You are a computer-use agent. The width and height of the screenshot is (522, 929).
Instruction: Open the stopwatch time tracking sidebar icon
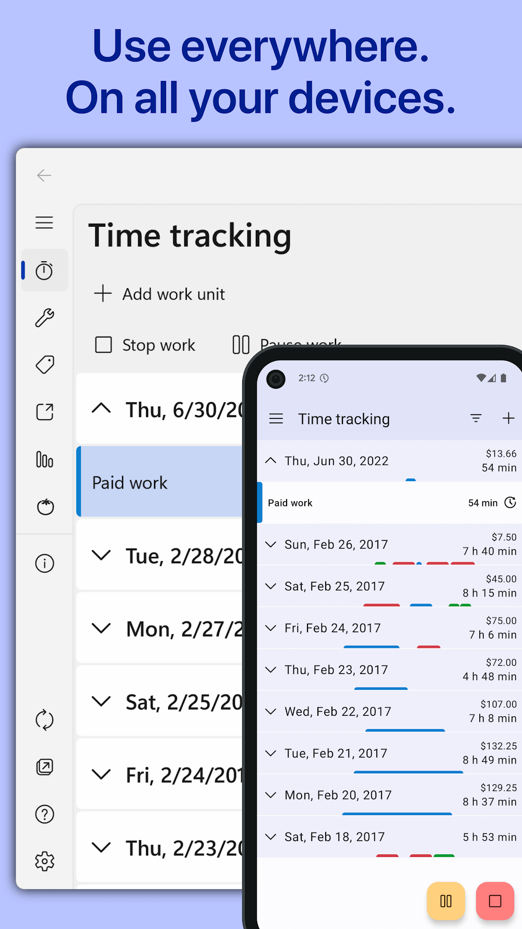tap(44, 271)
